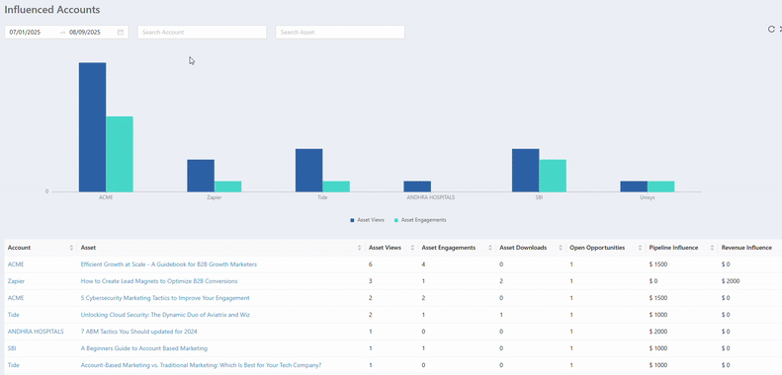Sort by Asset Engagements column arrows
Screen dimensions: 782x375
pos(489,248)
